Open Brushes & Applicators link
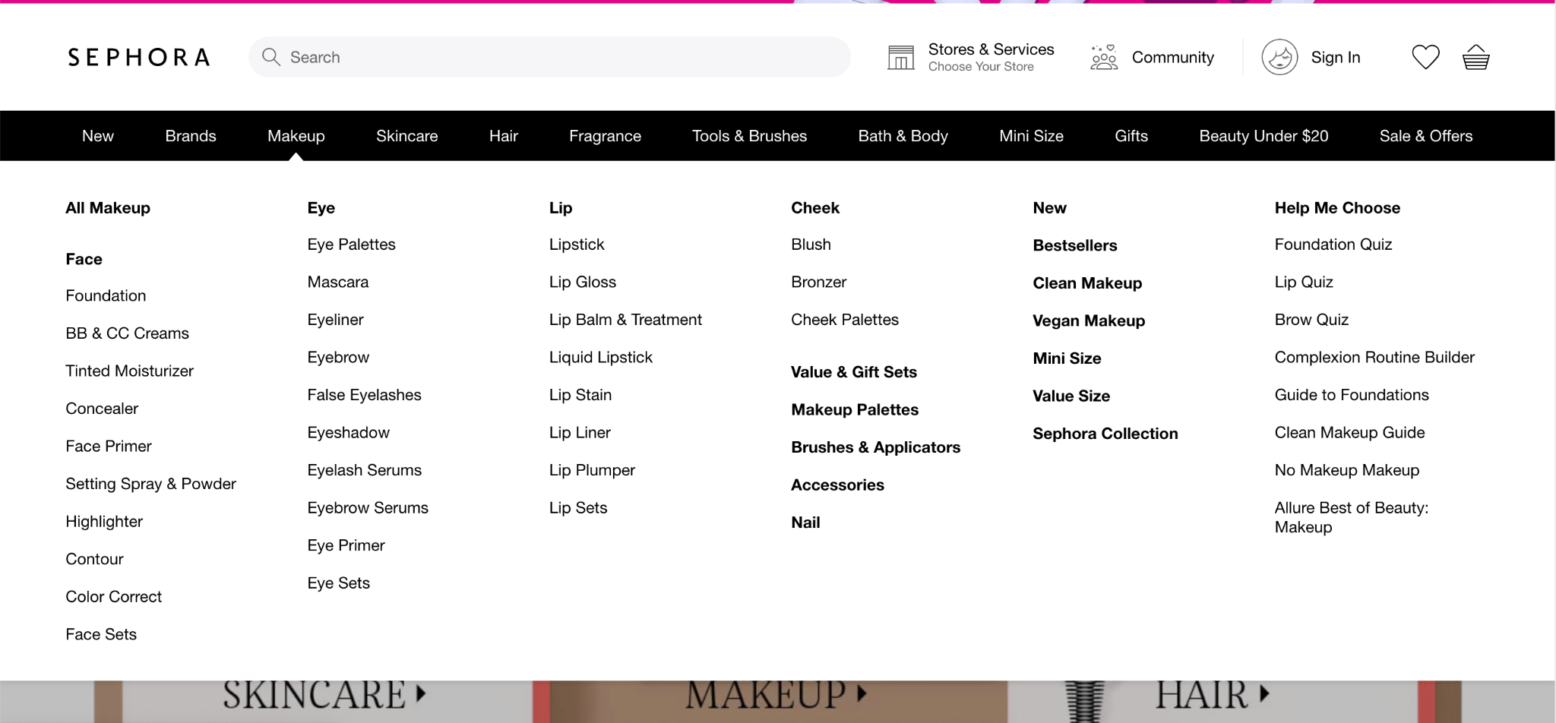The image size is (1556, 723). [x=875, y=447]
